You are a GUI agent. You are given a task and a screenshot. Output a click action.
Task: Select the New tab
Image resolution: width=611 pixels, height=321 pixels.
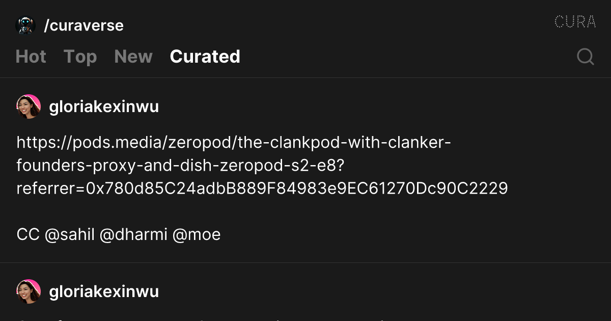(133, 57)
